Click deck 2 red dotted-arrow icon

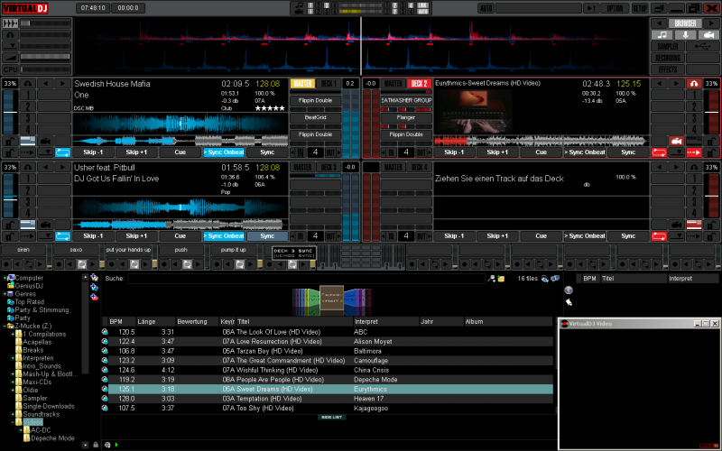(x=694, y=152)
